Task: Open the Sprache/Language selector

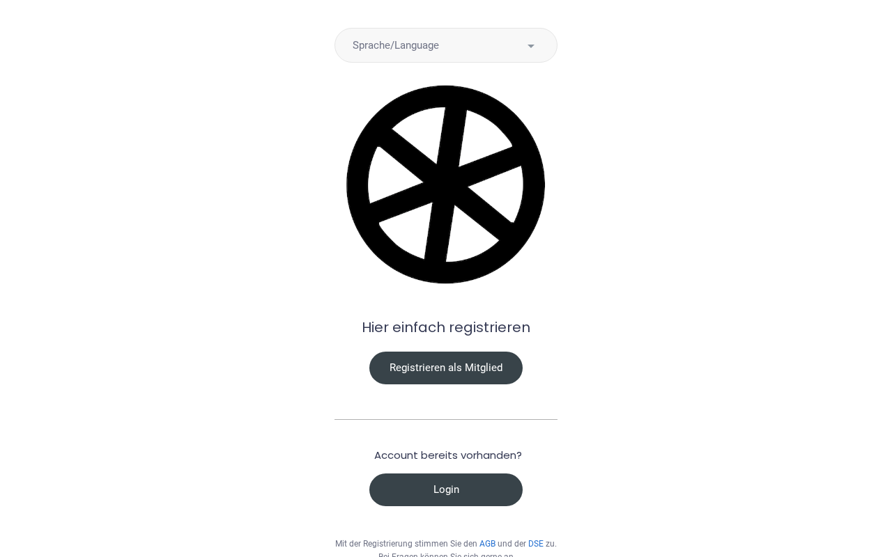Action: (446, 45)
